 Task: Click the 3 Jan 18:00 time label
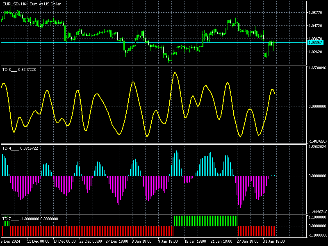[142, 241]
